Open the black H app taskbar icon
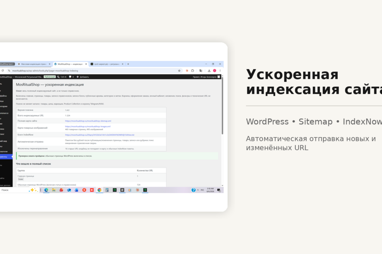 (x=122, y=190)
